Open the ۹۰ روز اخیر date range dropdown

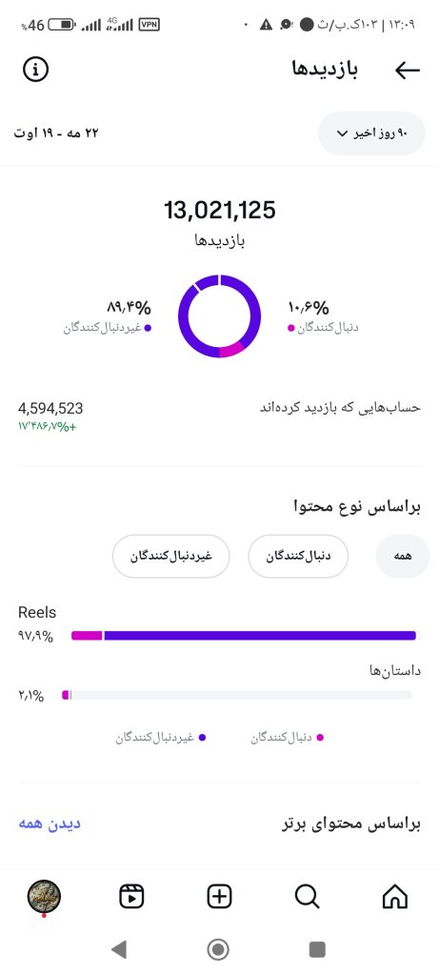tap(371, 133)
